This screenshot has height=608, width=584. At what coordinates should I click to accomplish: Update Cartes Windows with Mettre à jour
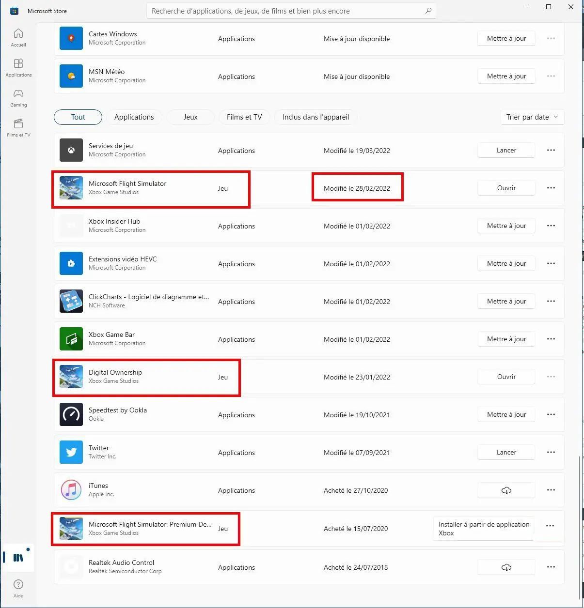pyautogui.click(x=506, y=38)
